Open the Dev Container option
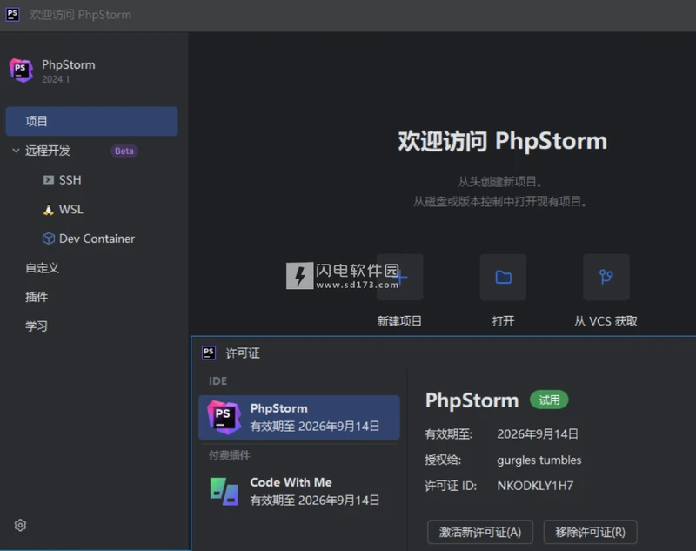The height and width of the screenshot is (551, 696). (x=97, y=239)
